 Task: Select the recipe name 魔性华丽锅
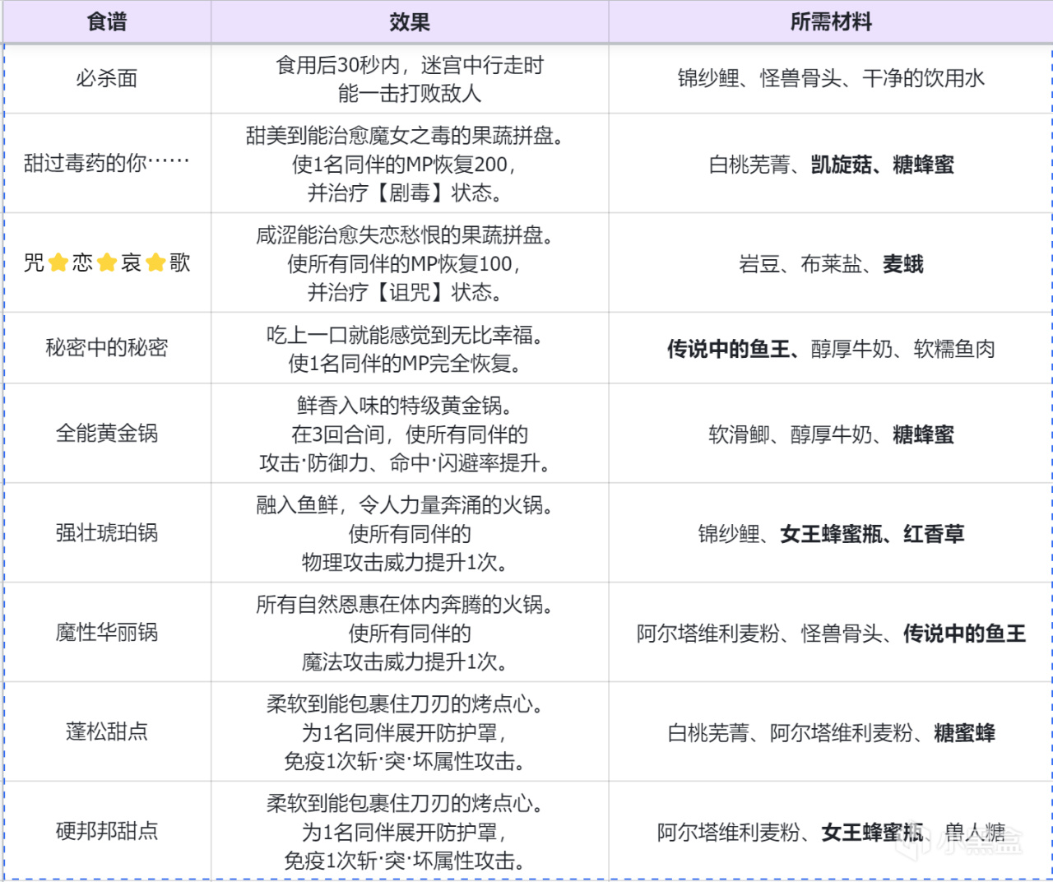pyautogui.click(x=107, y=632)
